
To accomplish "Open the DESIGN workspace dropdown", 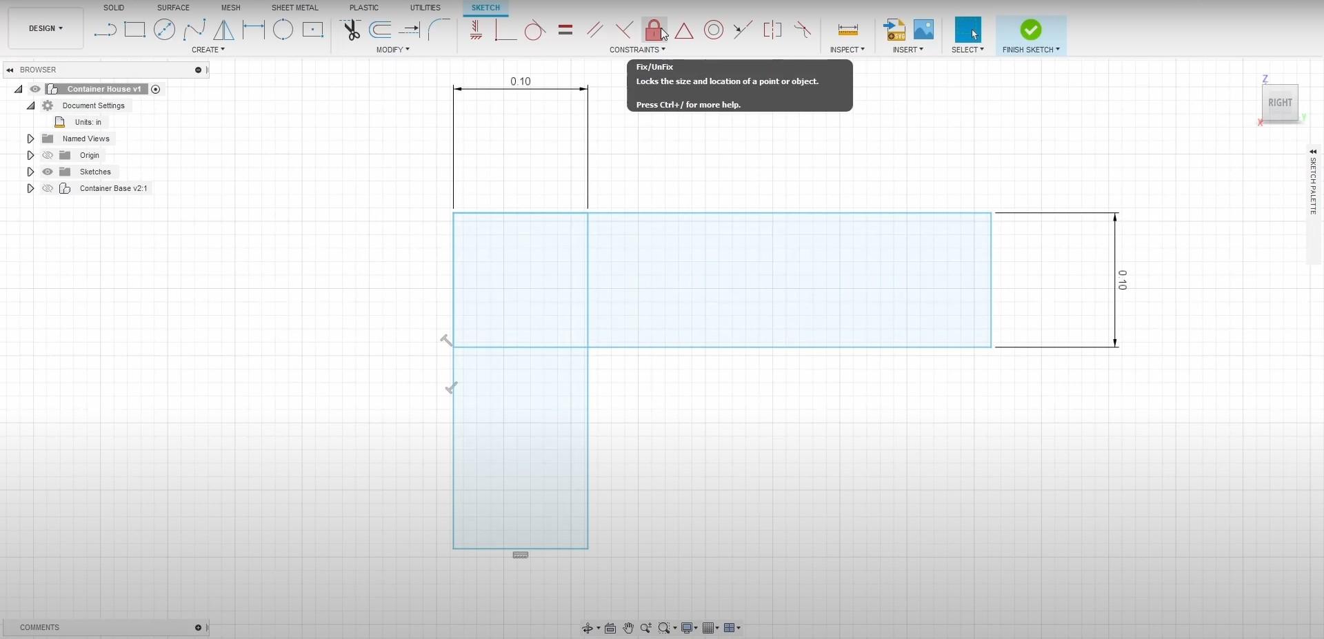I will coord(46,28).
